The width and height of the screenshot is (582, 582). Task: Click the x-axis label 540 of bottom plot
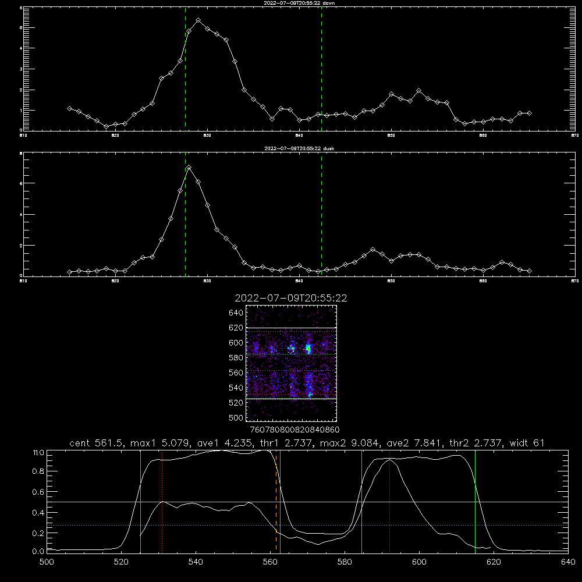point(196,562)
